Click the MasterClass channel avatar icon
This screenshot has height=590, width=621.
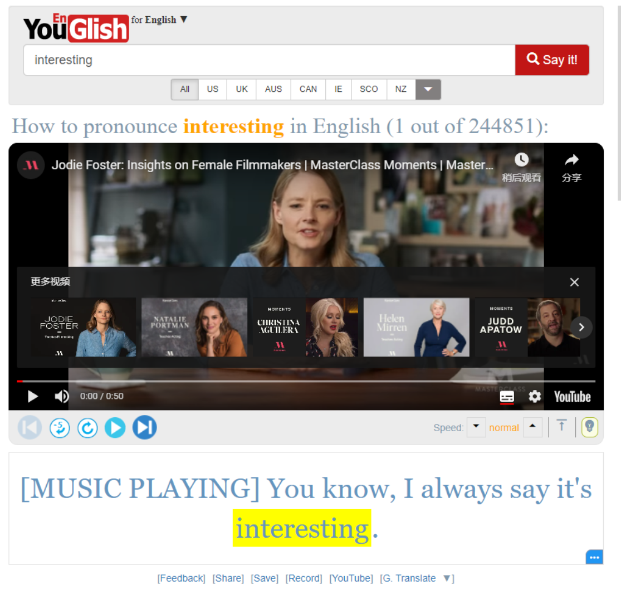pos(31,165)
